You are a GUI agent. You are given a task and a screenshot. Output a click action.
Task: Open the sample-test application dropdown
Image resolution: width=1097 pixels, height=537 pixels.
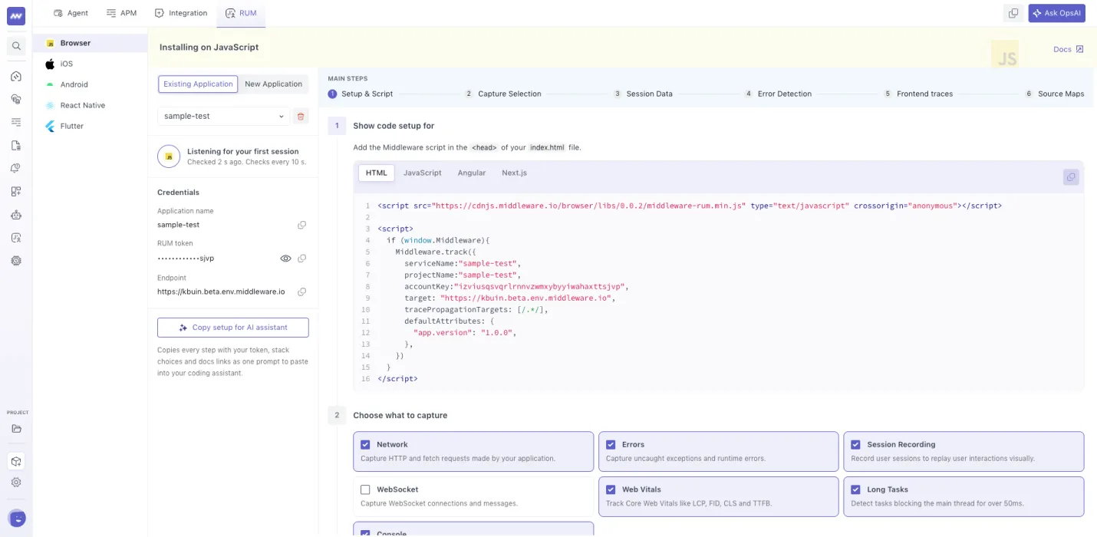(x=224, y=117)
